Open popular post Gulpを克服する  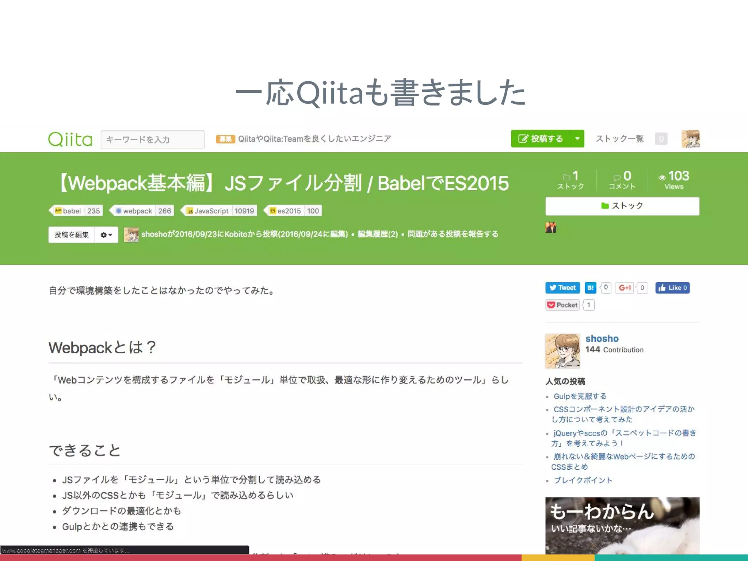(580, 396)
